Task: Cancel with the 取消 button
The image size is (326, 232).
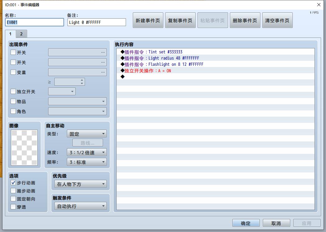Action: pyautogui.click(x=276, y=223)
